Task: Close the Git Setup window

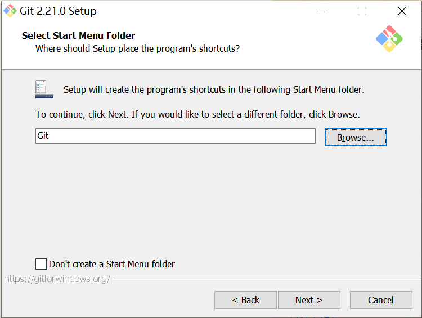Action: pyautogui.click(x=402, y=11)
